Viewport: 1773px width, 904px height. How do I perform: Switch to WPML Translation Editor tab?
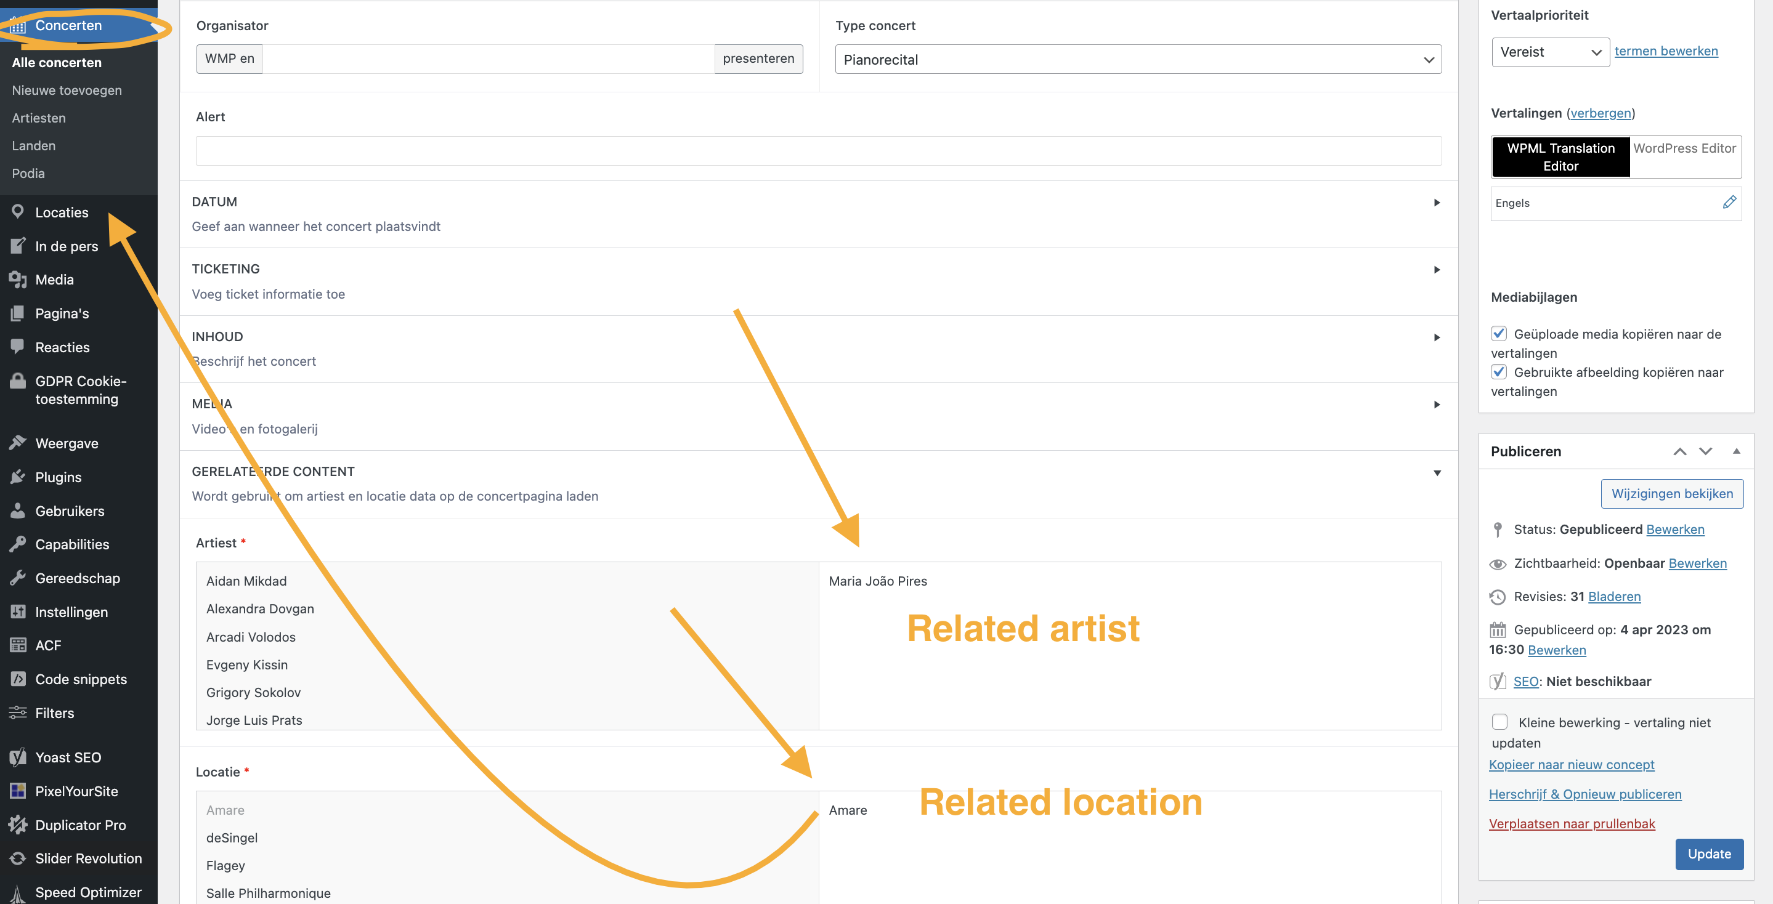1560,157
